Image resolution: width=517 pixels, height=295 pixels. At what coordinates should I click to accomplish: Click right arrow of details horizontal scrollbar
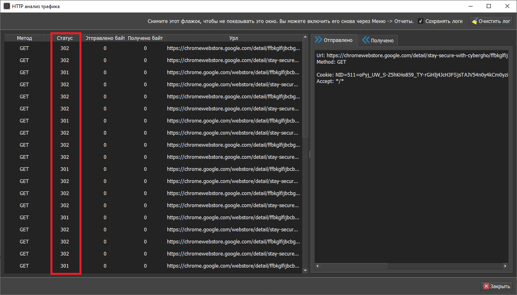coord(505,266)
